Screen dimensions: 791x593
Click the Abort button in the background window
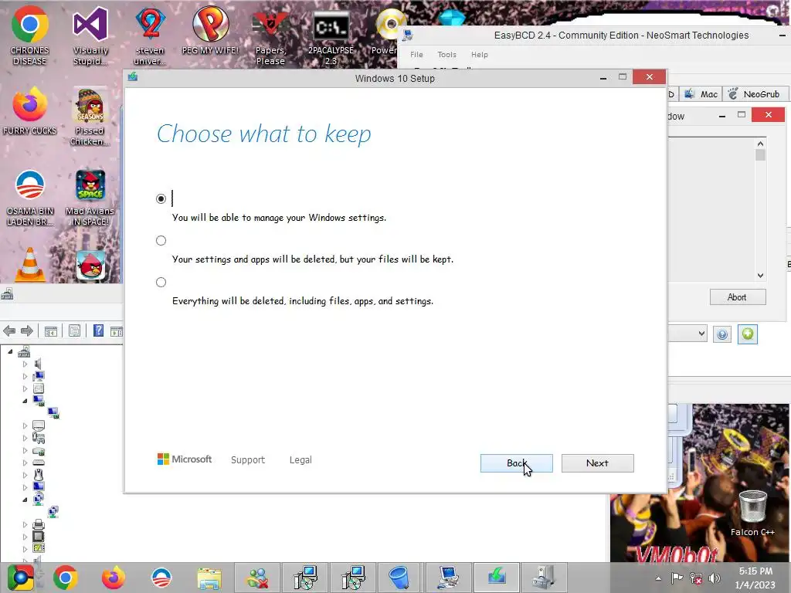pyautogui.click(x=738, y=297)
